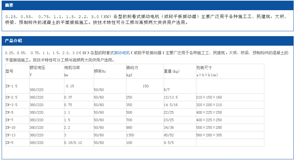Click the blue 3.0 link in the 摘要 section
The image size is (295, 161).
95,16
